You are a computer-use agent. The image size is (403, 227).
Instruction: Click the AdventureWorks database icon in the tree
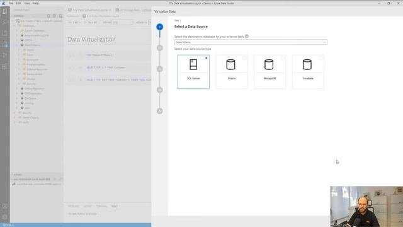pyautogui.click(x=22, y=35)
